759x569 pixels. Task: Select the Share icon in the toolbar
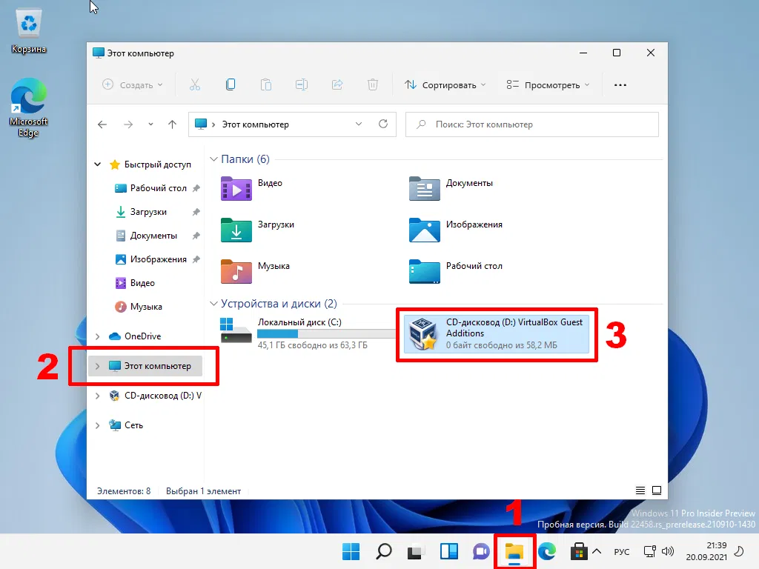click(337, 84)
